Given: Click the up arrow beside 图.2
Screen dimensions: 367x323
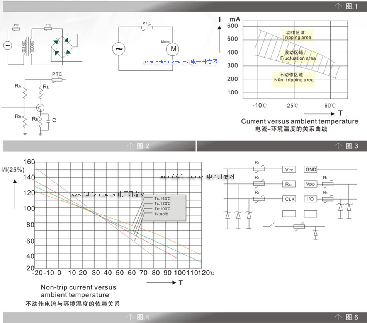Looking at the screenshot, I should coord(131,146).
